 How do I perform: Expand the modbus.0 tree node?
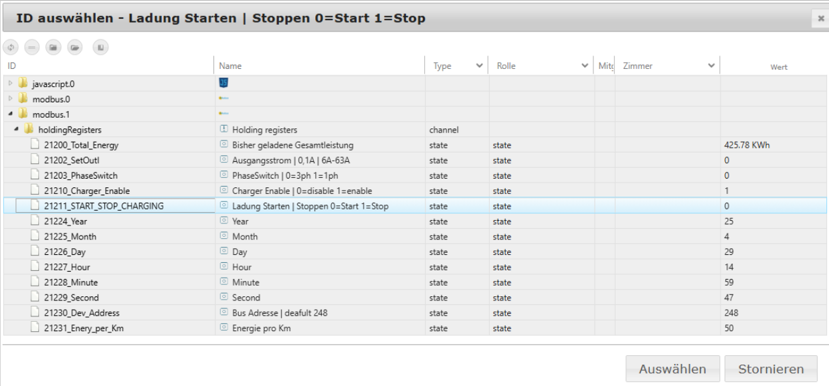click(x=9, y=98)
